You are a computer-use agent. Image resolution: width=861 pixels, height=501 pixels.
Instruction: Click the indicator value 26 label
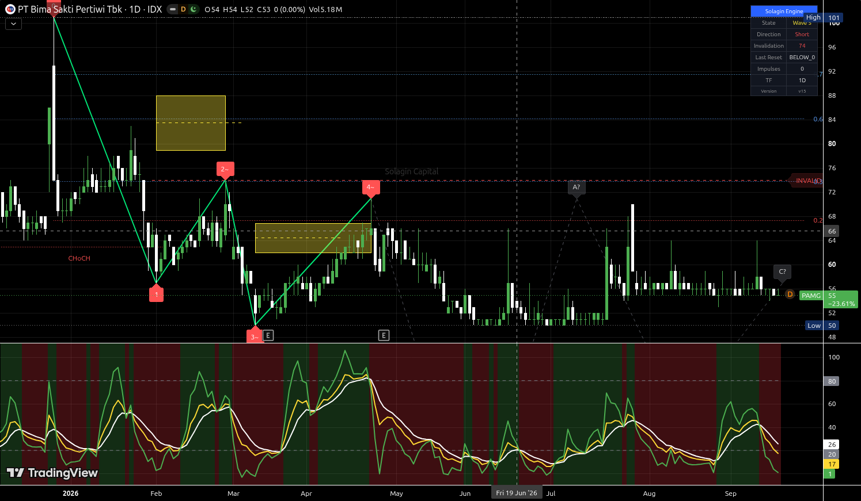click(832, 445)
